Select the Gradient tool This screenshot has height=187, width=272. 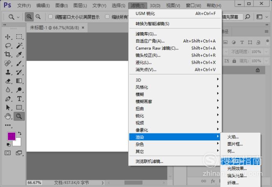point(19,81)
